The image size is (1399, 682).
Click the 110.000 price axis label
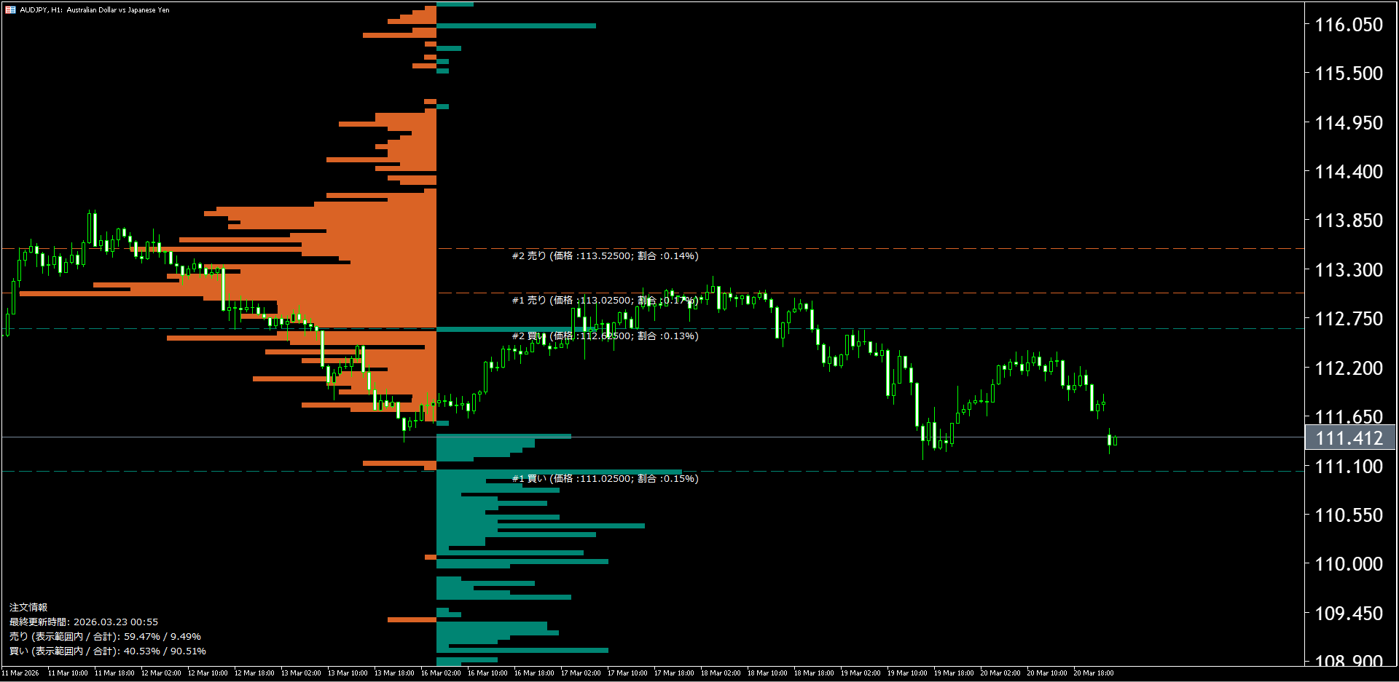(x=1348, y=564)
